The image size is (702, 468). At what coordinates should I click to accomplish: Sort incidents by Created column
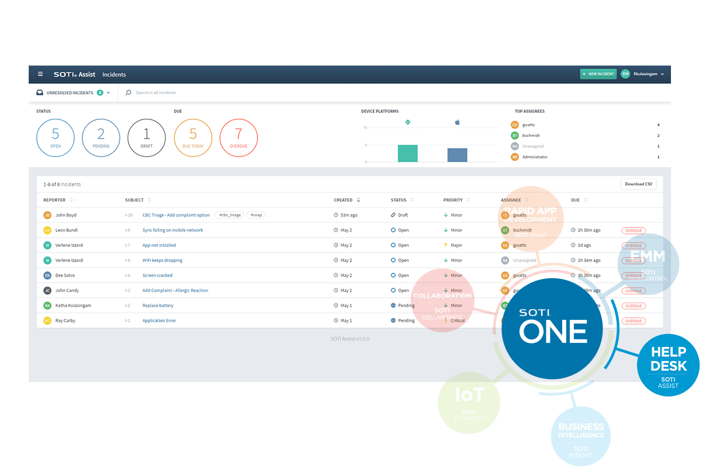pos(347,200)
